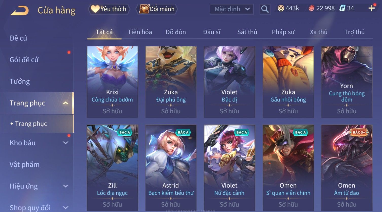
Task: Open Đổi mảnh shard exchange
Action: pos(157,9)
